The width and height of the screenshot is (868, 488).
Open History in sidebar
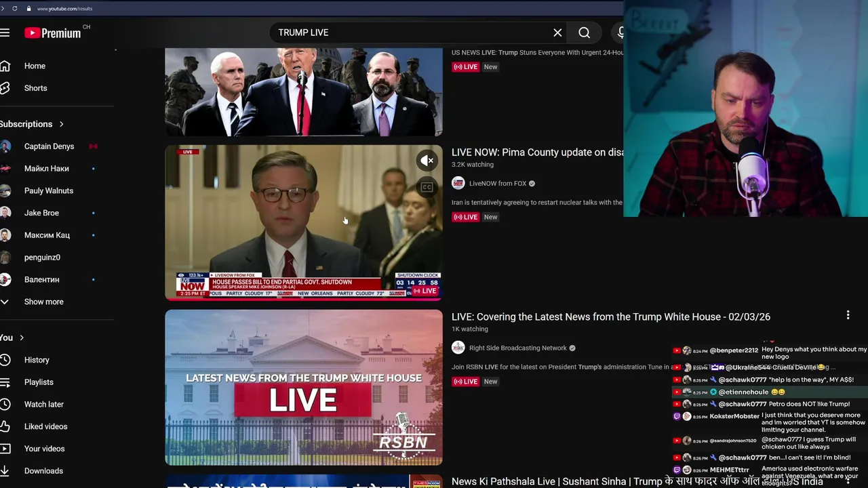37,360
